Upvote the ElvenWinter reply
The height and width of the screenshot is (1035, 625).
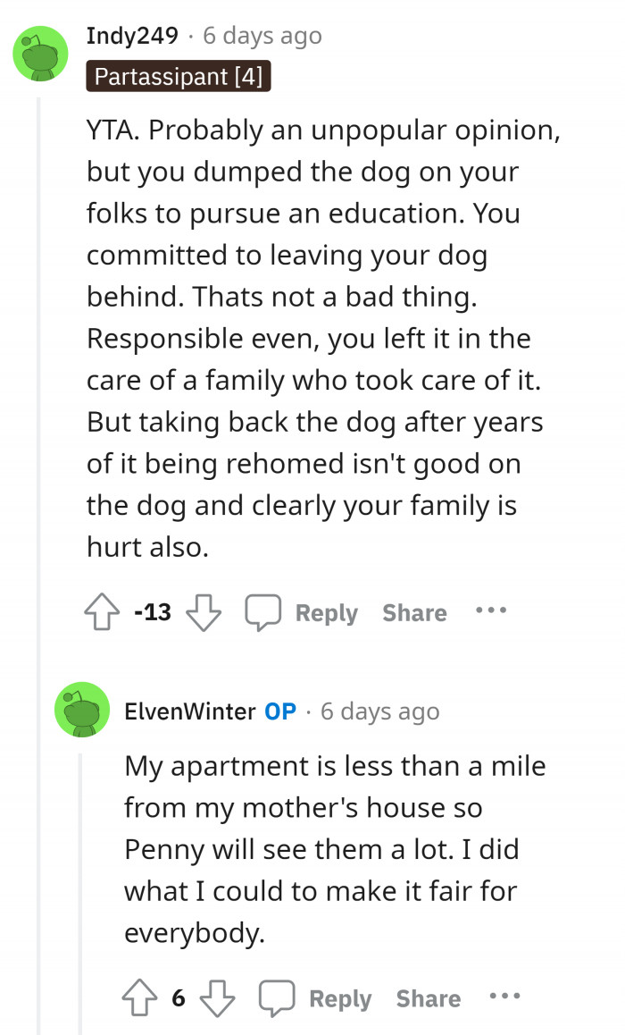click(x=140, y=998)
